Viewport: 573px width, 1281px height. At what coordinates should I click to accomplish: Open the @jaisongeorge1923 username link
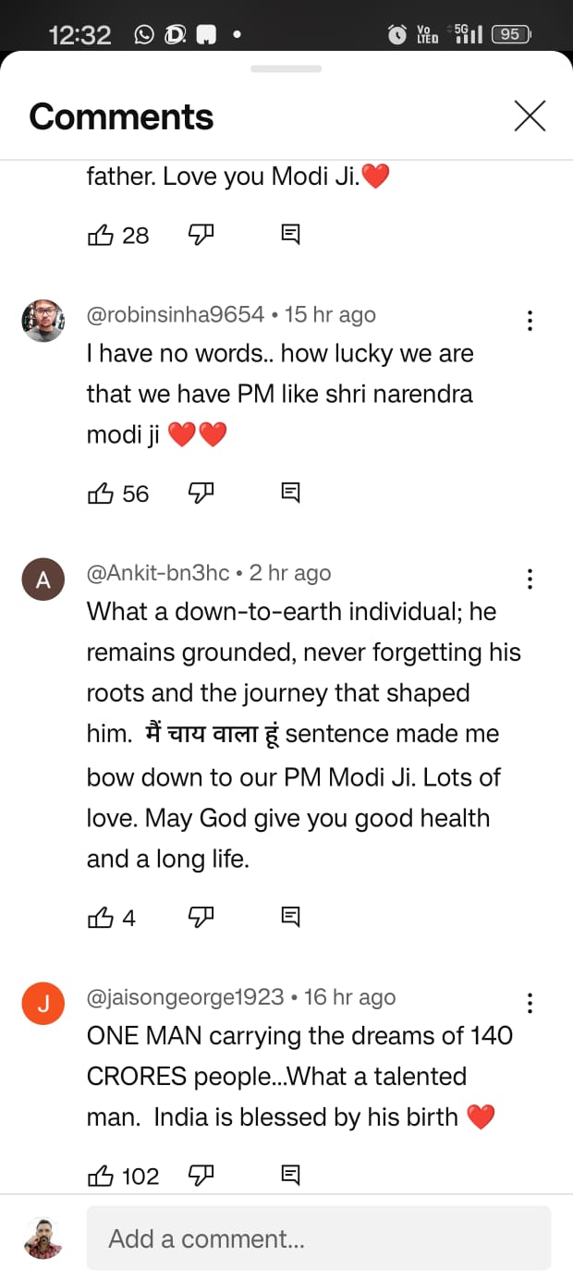tap(185, 997)
